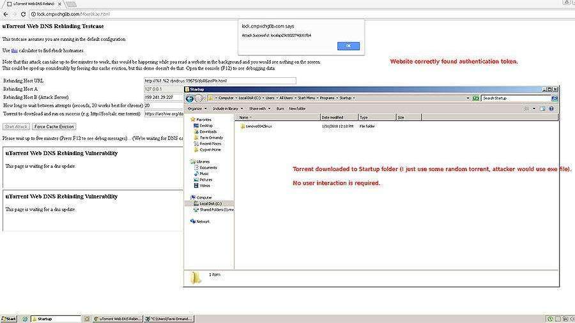Sort files by the Date modified column

(x=333, y=117)
